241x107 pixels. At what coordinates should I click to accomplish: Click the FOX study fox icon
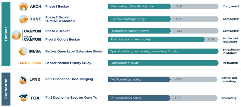pyautogui.click(x=24, y=97)
